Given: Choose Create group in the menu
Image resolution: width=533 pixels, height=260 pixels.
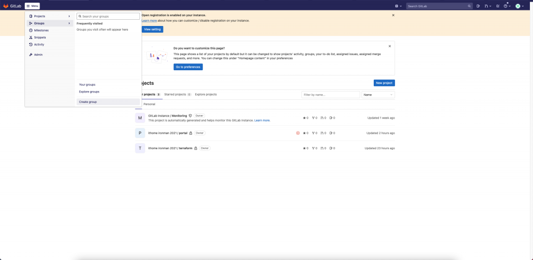Looking at the screenshot, I should pyautogui.click(x=108, y=102).
